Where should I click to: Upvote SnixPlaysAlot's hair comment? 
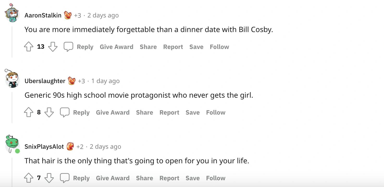click(x=29, y=178)
